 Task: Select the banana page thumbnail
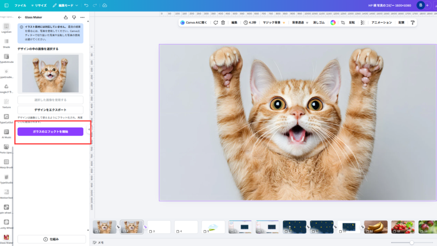(376, 227)
